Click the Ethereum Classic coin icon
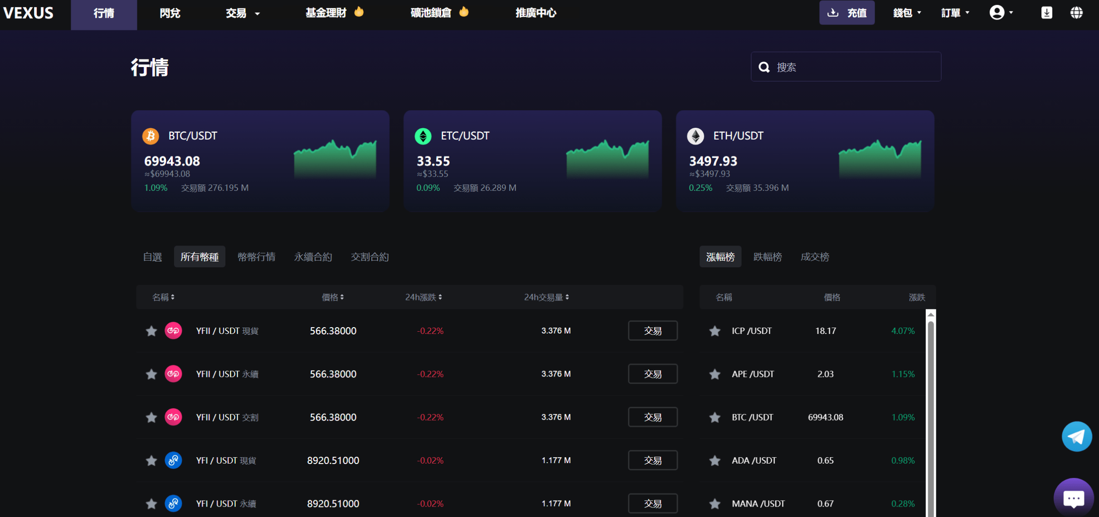Image resolution: width=1099 pixels, height=517 pixels. (423, 135)
